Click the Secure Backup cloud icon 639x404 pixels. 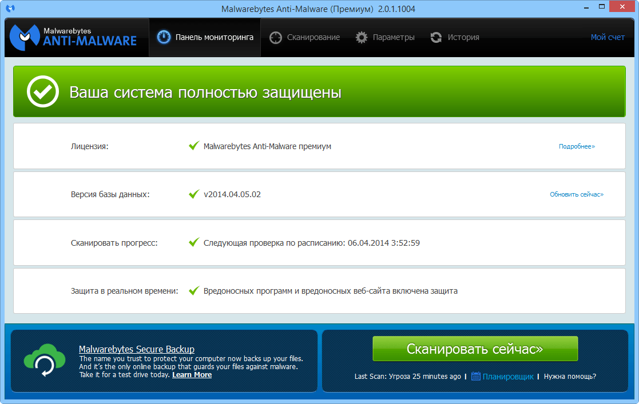pos(44,361)
